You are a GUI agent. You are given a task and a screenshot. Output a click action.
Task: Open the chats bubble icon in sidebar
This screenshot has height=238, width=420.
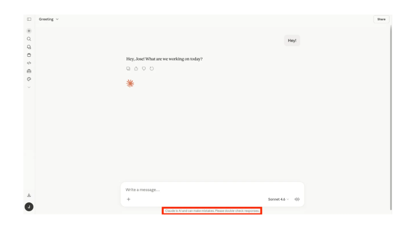(29, 47)
